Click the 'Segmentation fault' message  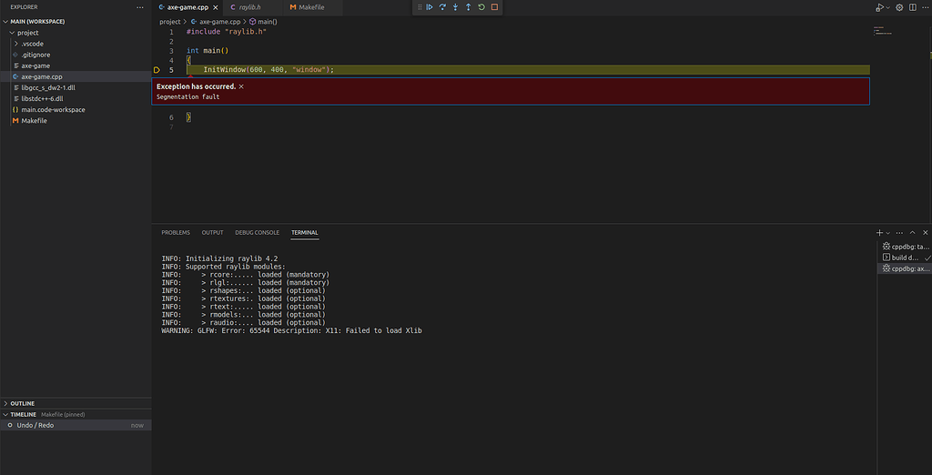click(x=187, y=96)
